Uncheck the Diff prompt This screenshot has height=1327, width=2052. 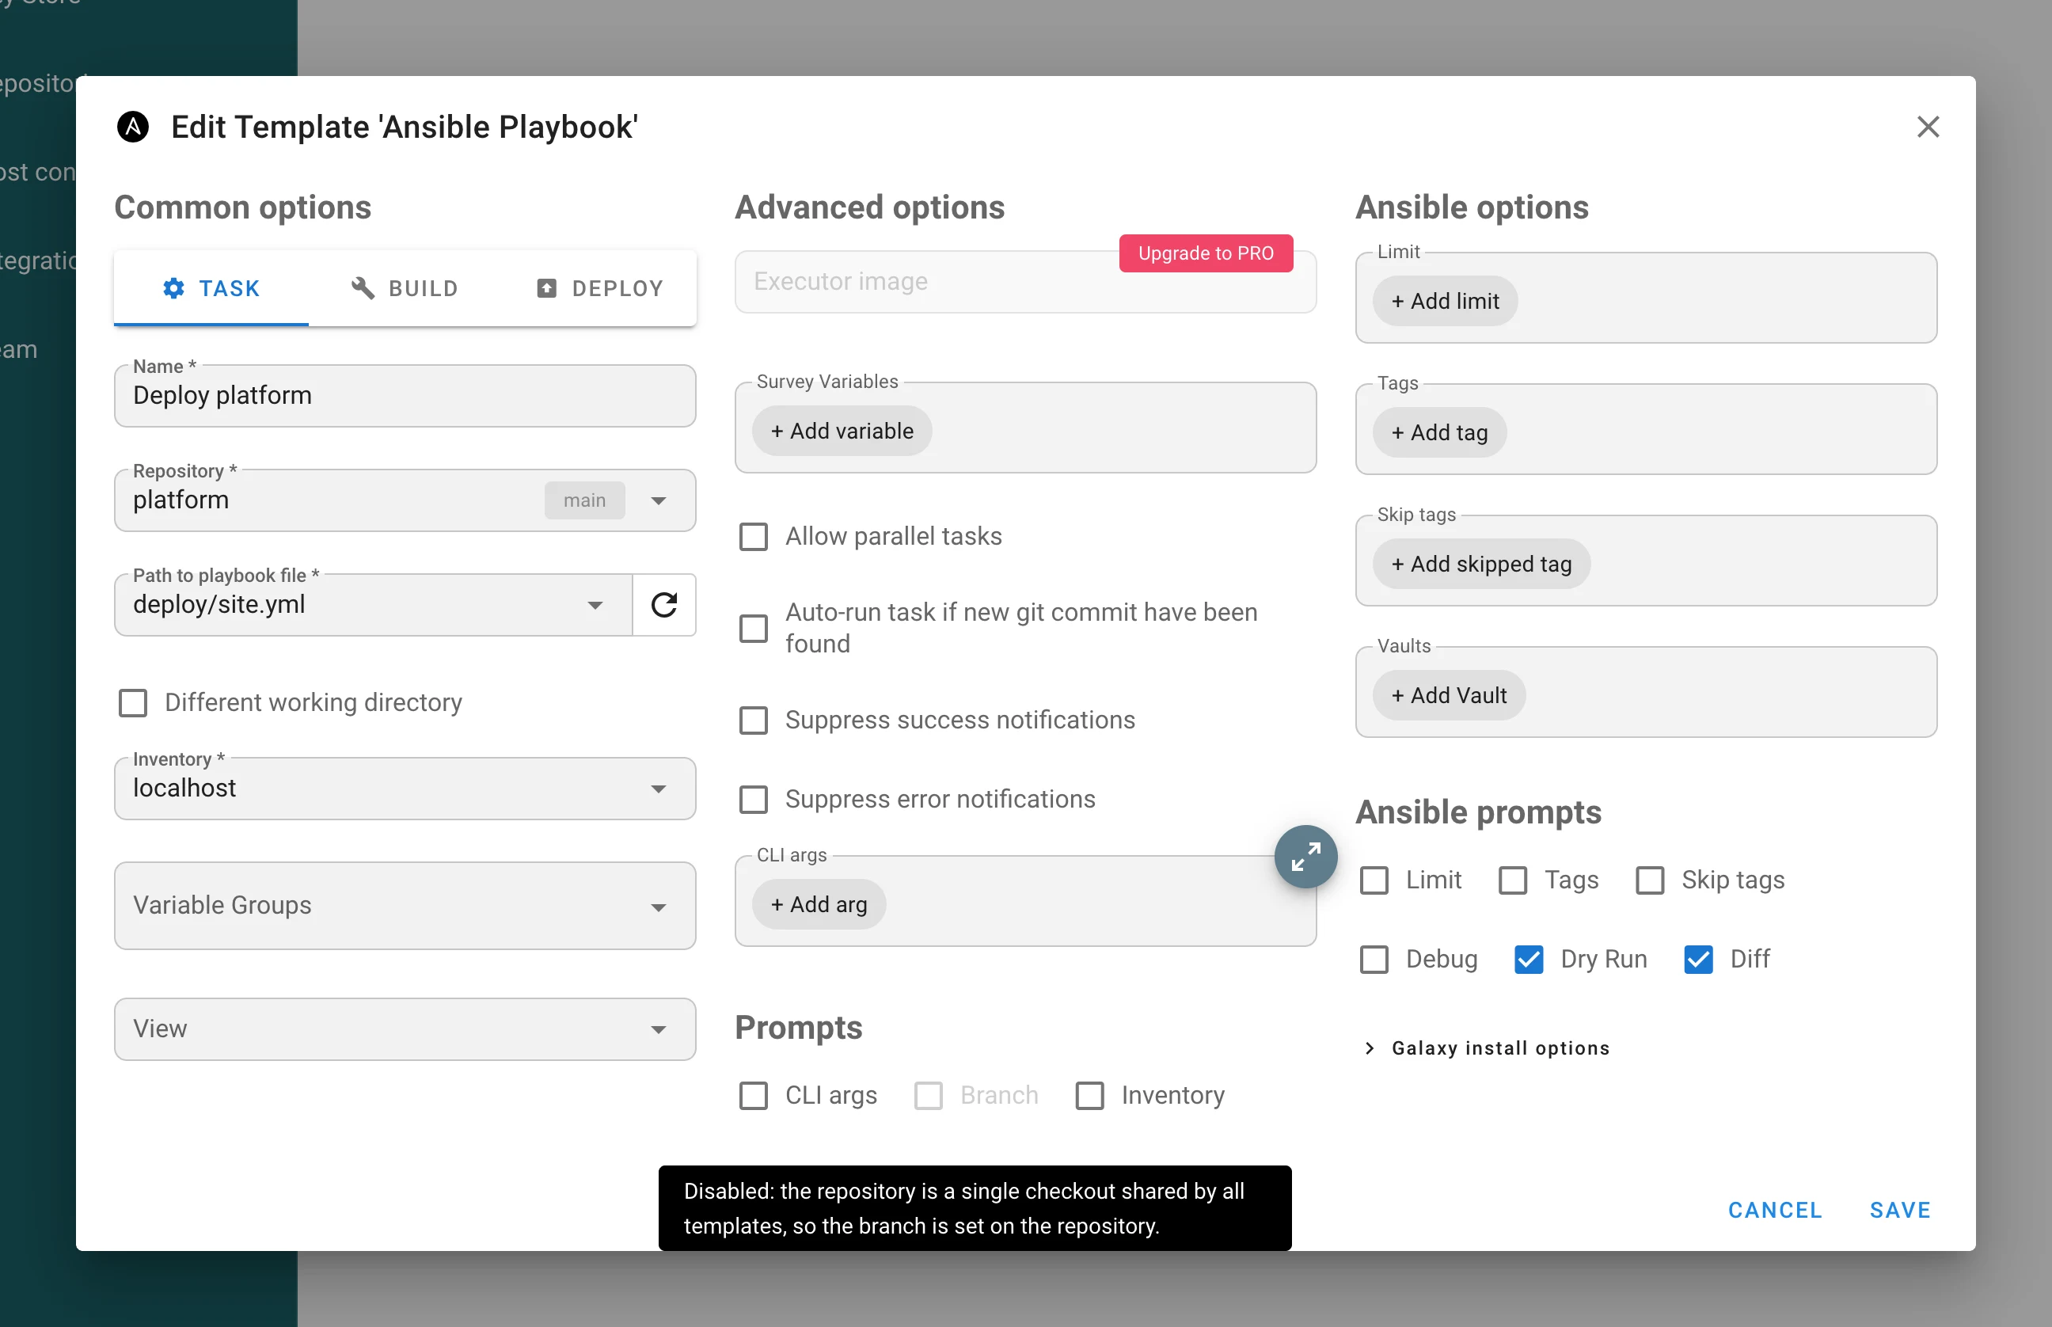point(1698,959)
